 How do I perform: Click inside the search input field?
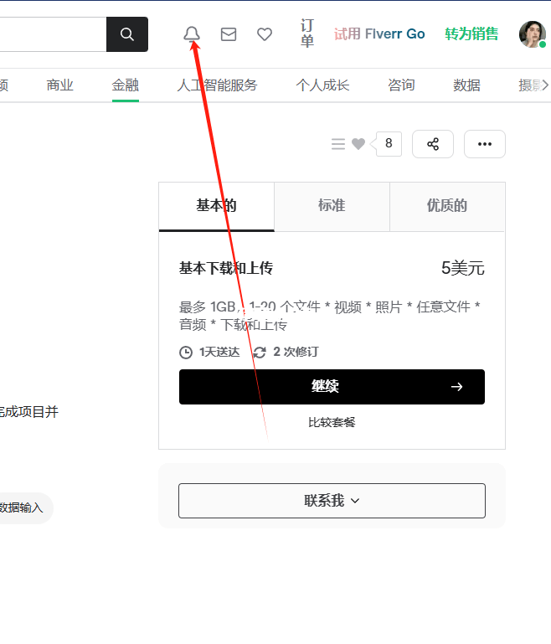tap(53, 34)
